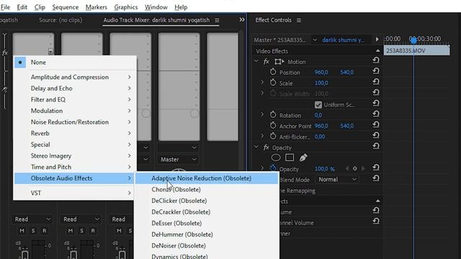Mute the second audio track

[71, 231]
